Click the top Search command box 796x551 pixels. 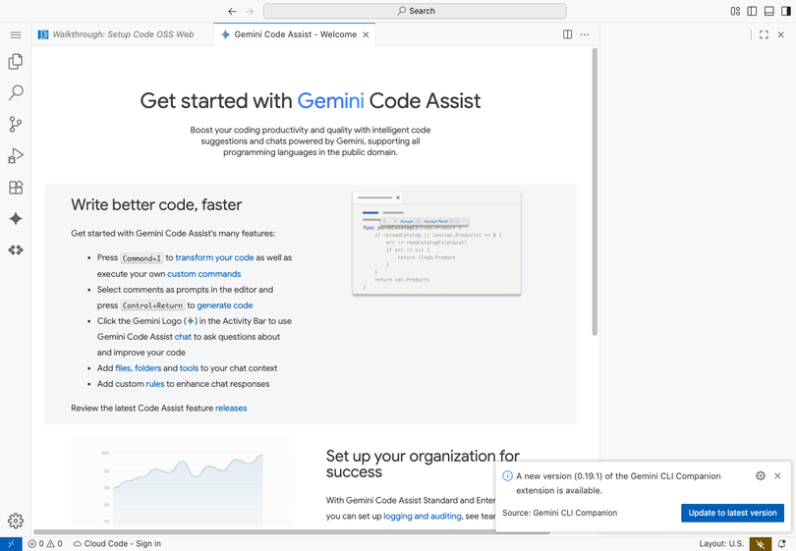point(415,11)
